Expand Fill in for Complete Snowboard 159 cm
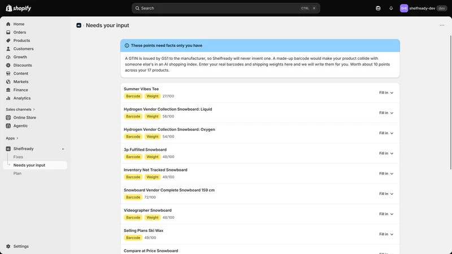 coord(386,194)
